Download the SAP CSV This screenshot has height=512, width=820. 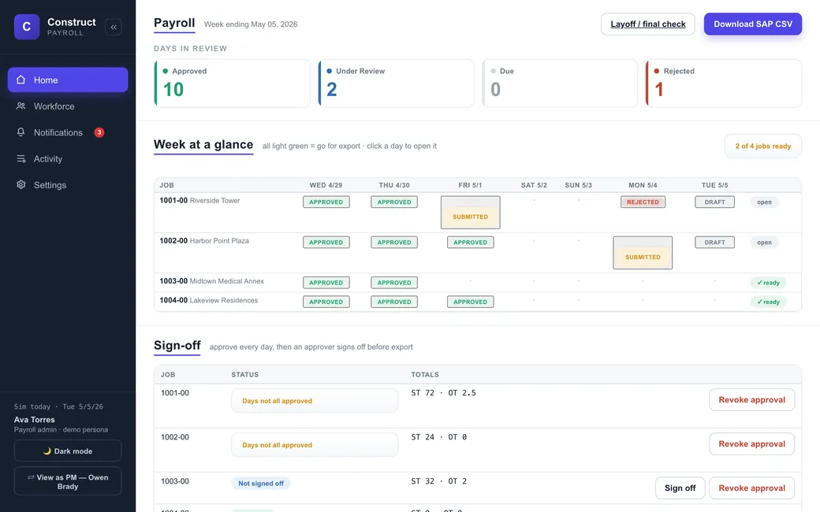(752, 24)
